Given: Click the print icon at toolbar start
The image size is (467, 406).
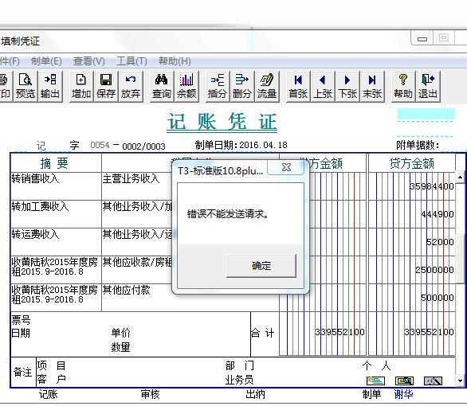Looking at the screenshot, I should [x=6, y=86].
